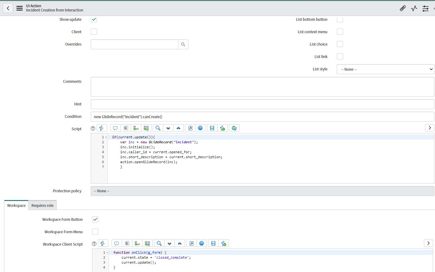Toggle full screen for Workspace Client Script

[191, 243]
